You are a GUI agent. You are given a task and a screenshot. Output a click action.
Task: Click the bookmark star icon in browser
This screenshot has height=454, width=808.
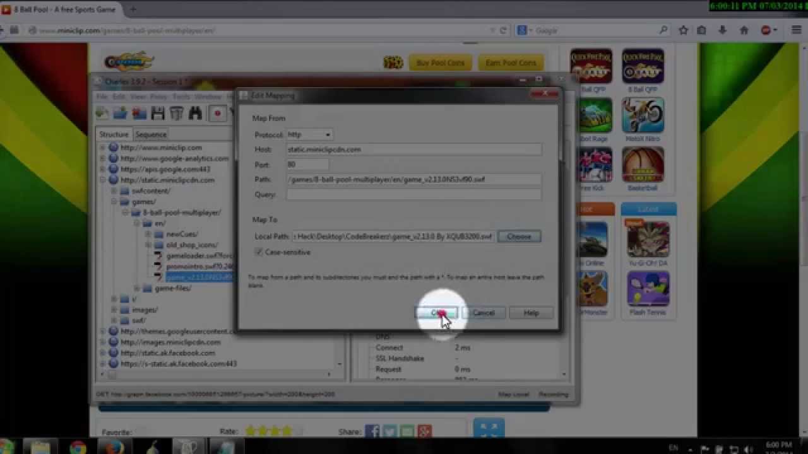click(684, 30)
